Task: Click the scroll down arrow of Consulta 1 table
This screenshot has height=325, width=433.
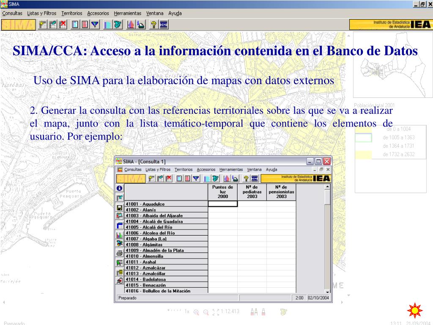Action: (328, 292)
